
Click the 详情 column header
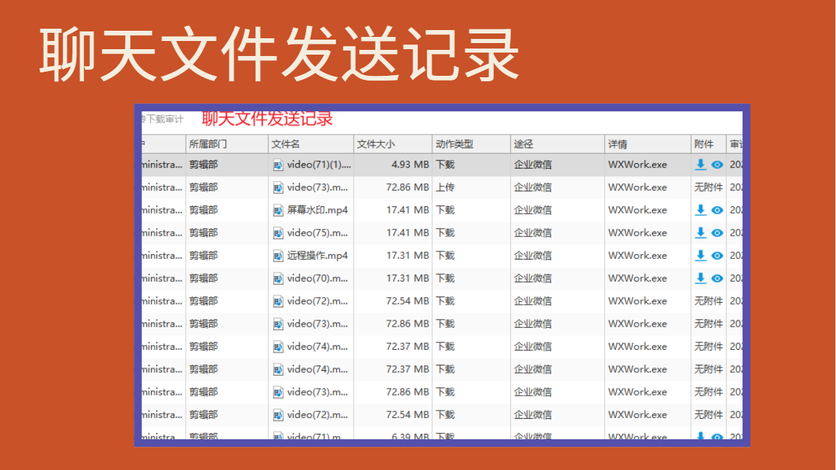coord(647,144)
